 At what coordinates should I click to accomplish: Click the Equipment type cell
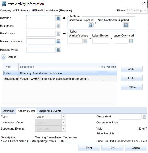pyautogui.click(x=11, y=79)
